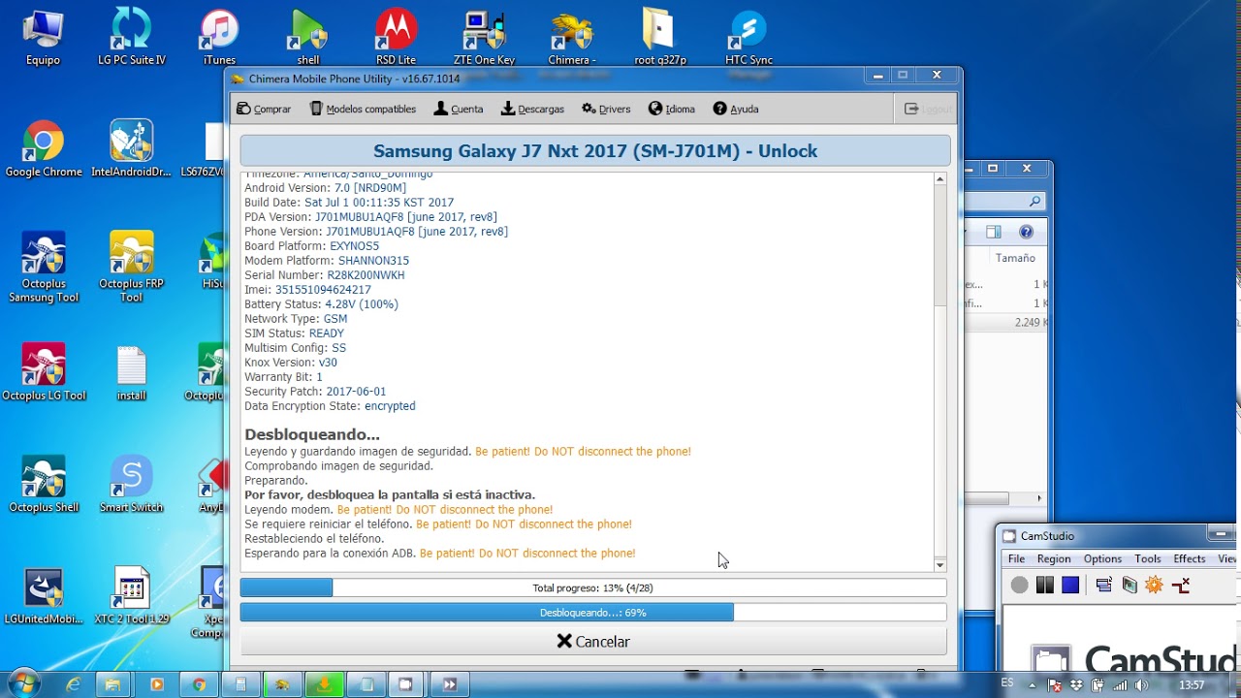
Task: Open the CamStudio File menu
Action: [x=1016, y=558]
